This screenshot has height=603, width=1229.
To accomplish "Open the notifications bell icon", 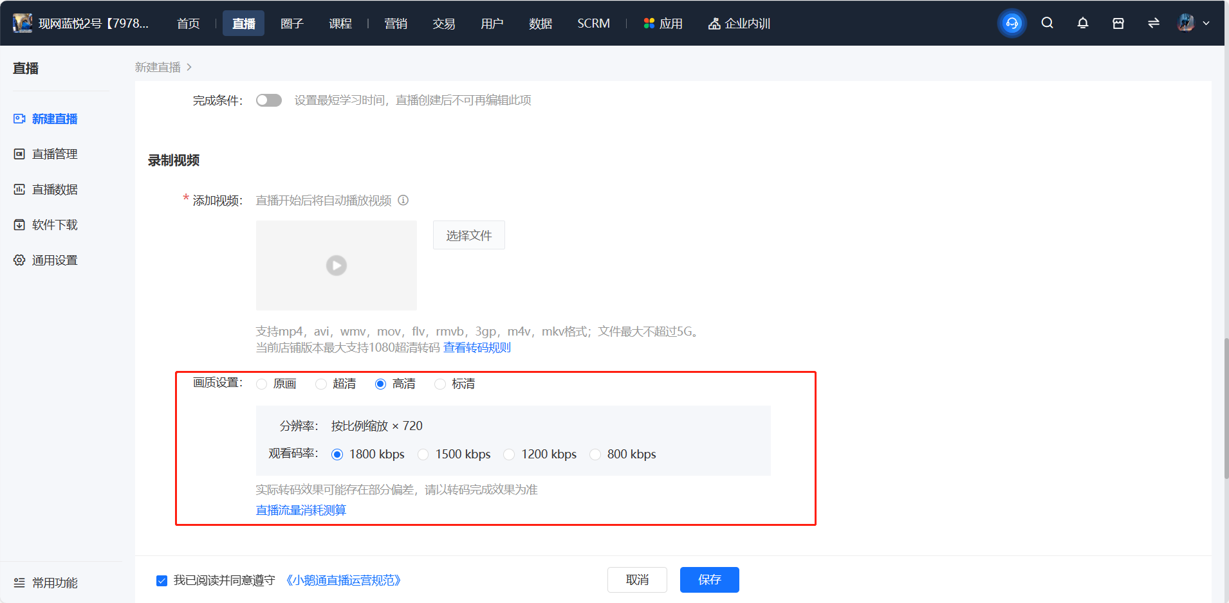I will (x=1083, y=23).
